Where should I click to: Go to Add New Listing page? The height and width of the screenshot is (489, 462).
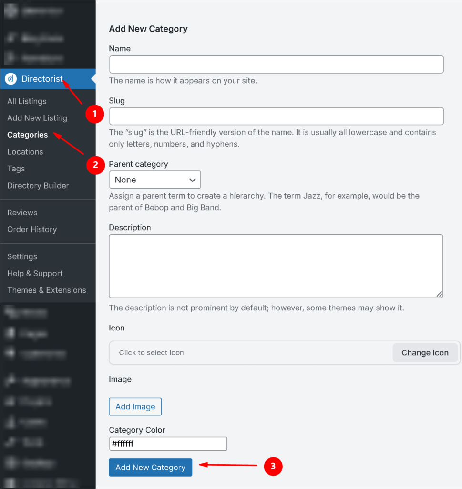coord(37,118)
